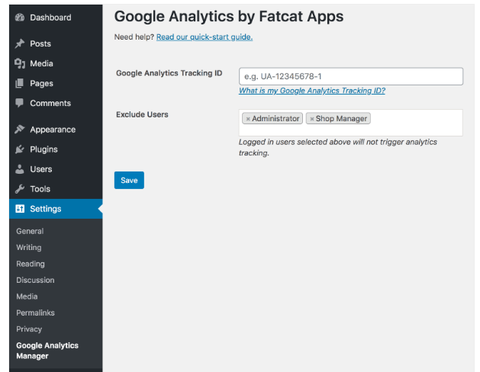Click the Comments speech bubble icon
Image resolution: width=480 pixels, height=372 pixels.
19,103
